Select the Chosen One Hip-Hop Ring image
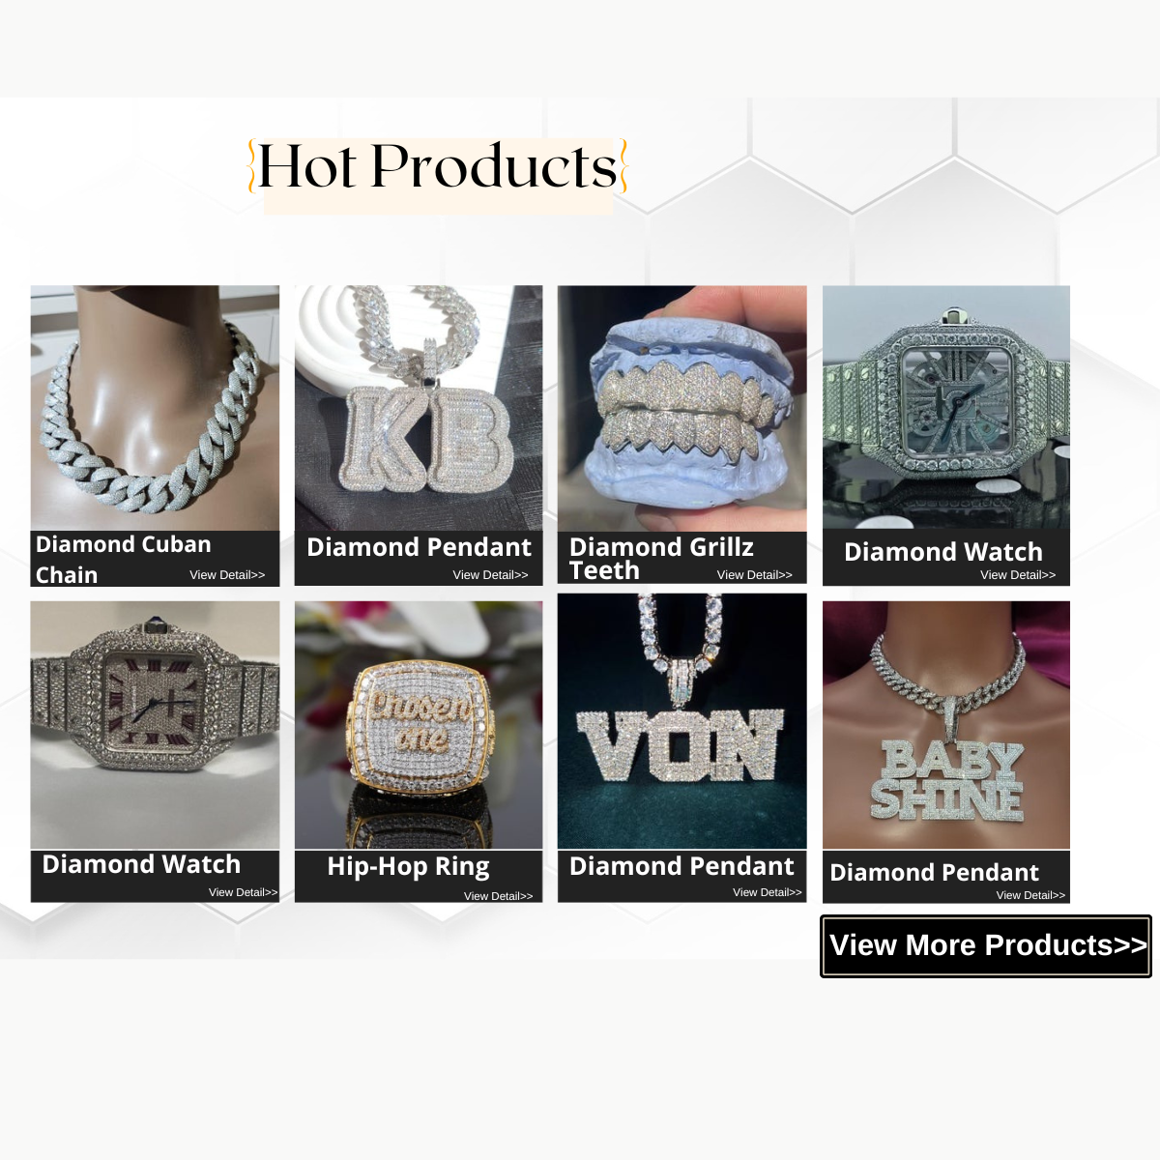Viewport: 1160px width, 1160px height. pyautogui.click(x=419, y=725)
